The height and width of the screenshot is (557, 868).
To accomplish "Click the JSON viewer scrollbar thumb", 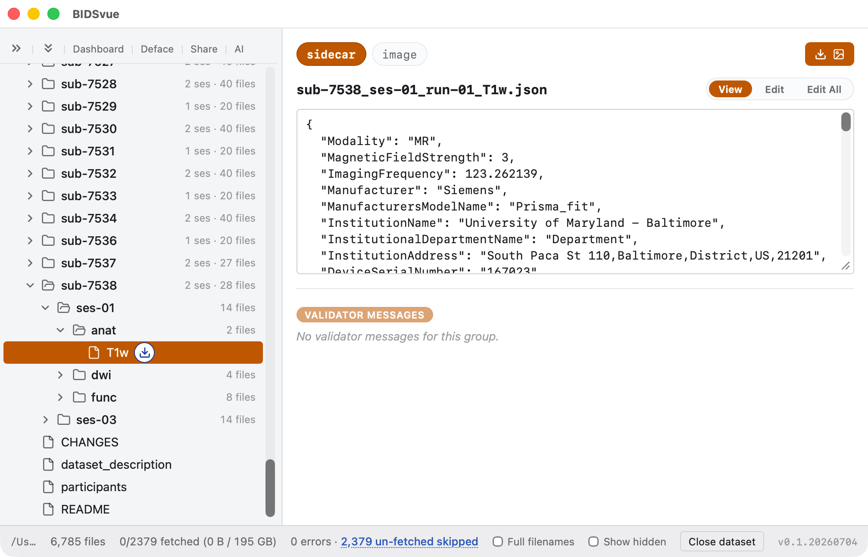I will pos(846,122).
